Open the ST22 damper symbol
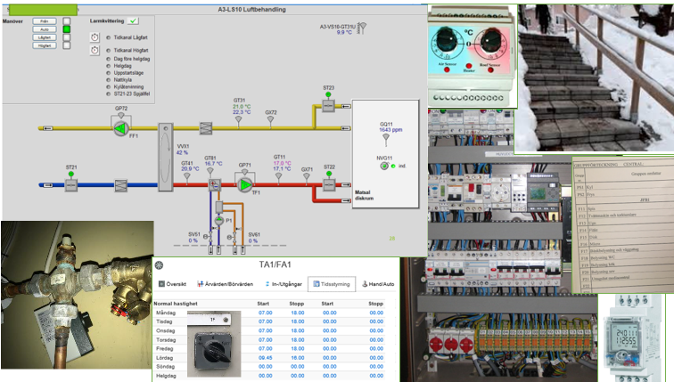 [x=329, y=185]
